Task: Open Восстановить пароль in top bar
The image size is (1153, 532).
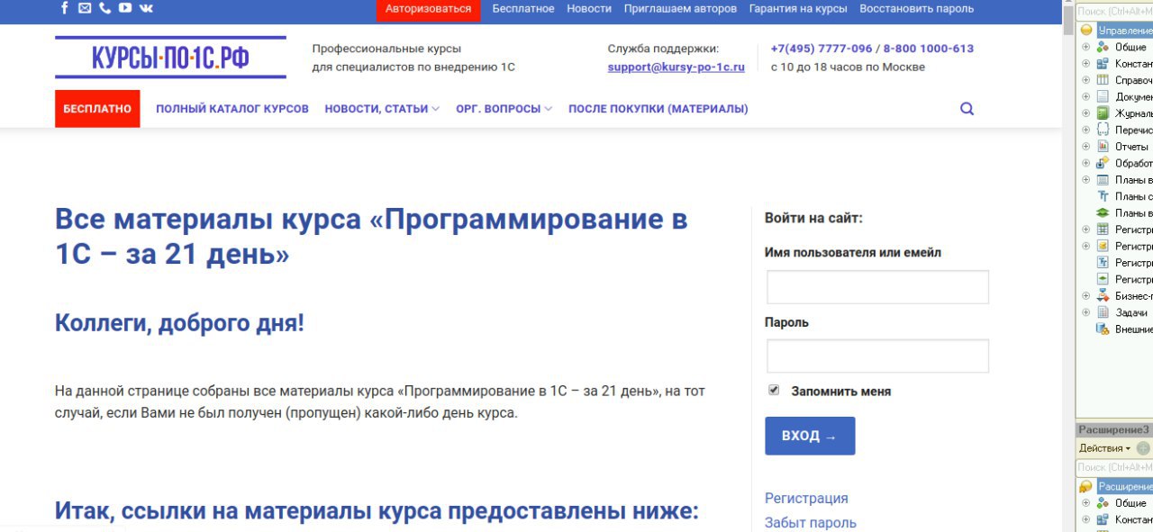Action: pos(917,9)
